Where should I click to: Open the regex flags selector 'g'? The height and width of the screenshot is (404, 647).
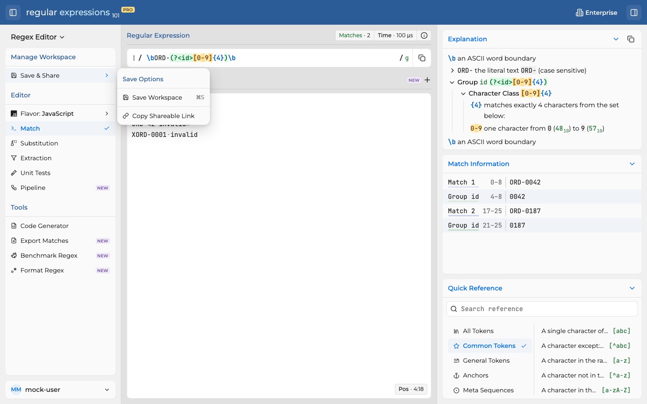pos(407,58)
